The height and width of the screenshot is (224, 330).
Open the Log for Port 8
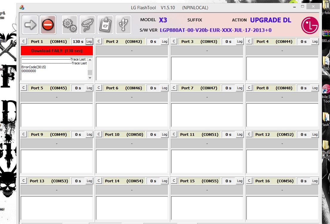point(315,88)
